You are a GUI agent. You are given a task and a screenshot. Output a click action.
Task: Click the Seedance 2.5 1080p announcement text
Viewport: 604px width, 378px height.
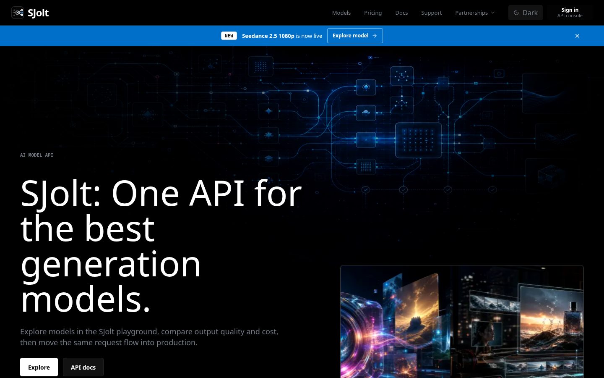(x=282, y=36)
